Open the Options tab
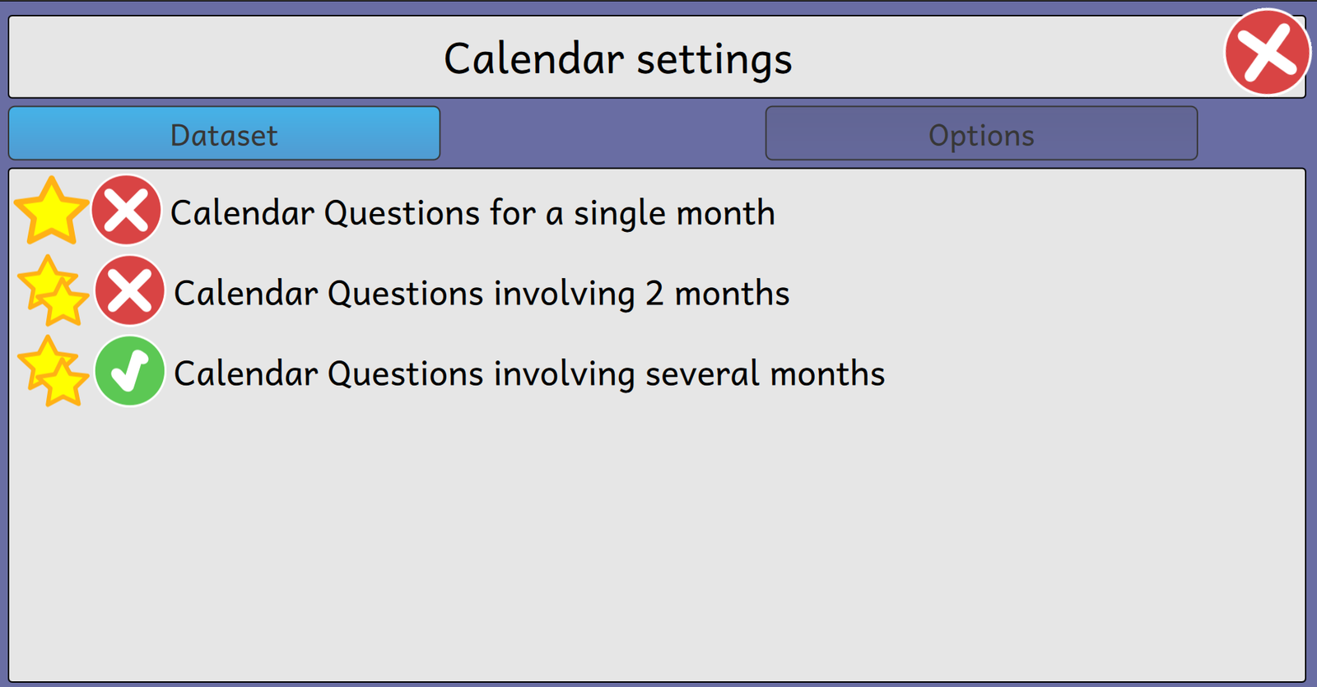The height and width of the screenshot is (687, 1317). point(981,134)
